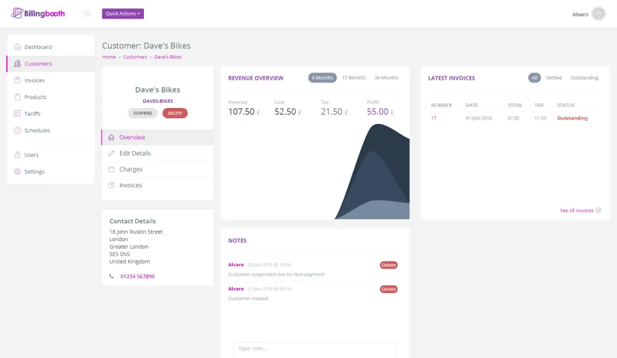Click the phone icon in Contact Details
The image size is (617, 358).
112,276
